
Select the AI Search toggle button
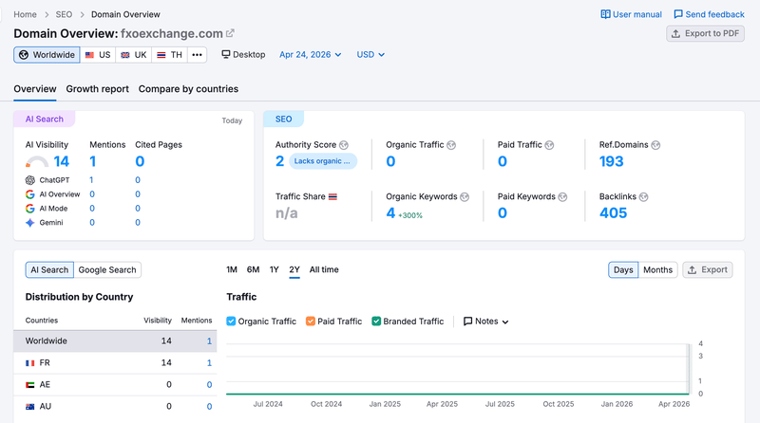[x=49, y=270]
